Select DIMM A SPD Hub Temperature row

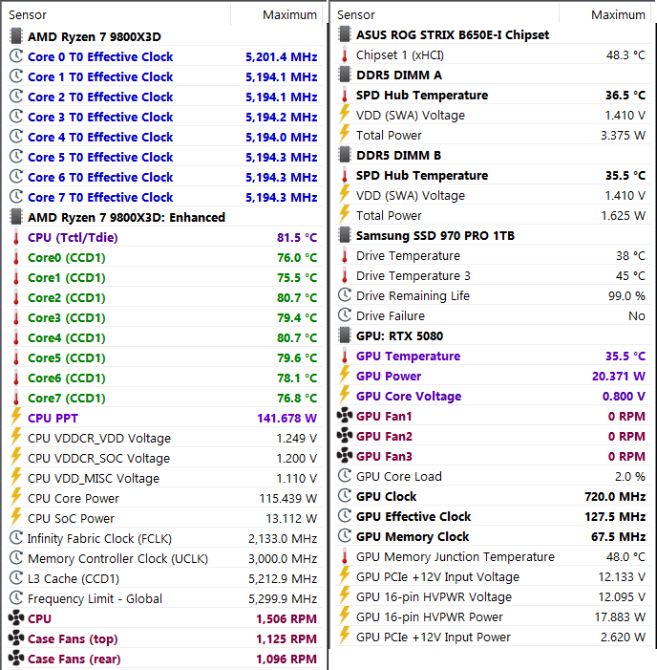point(494,95)
